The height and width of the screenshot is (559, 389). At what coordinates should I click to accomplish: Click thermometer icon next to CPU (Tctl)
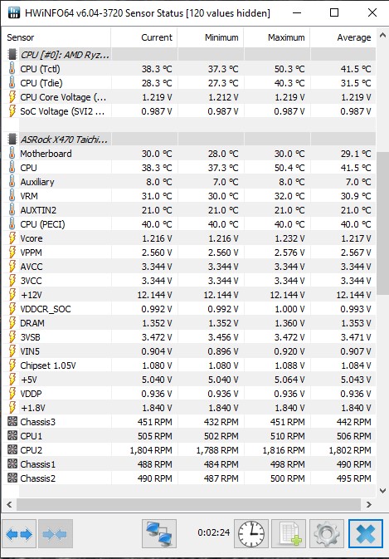tap(12, 68)
